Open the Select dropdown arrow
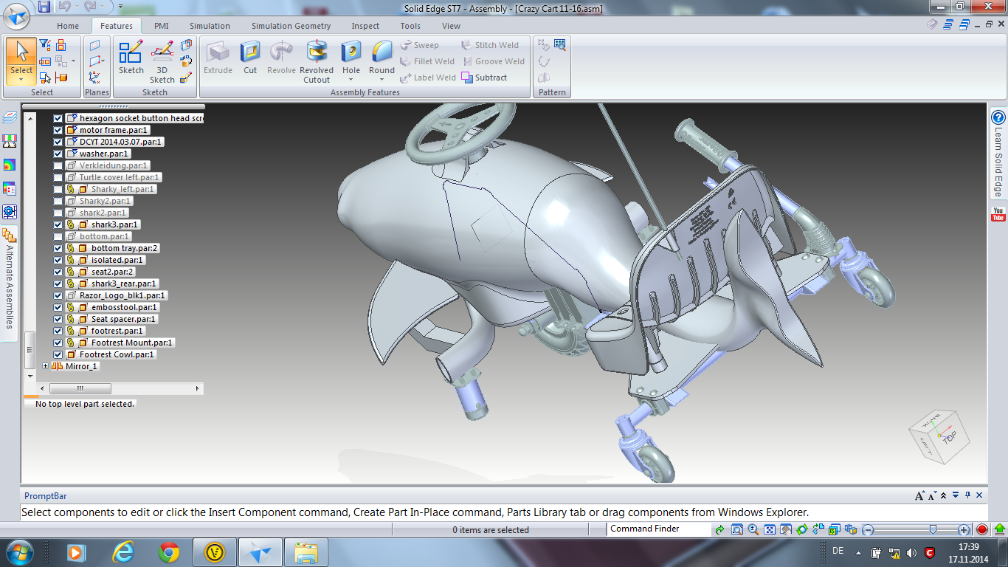This screenshot has width=1008, height=567. click(21, 80)
